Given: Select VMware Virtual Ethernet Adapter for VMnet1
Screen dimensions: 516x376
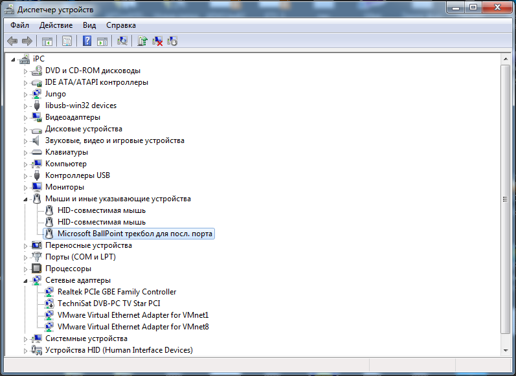Looking at the screenshot, I should point(133,315).
